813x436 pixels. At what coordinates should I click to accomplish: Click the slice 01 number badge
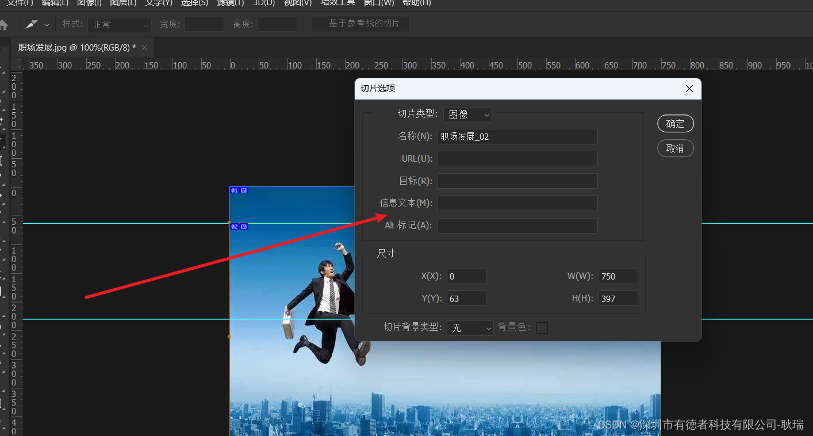(x=234, y=190)
